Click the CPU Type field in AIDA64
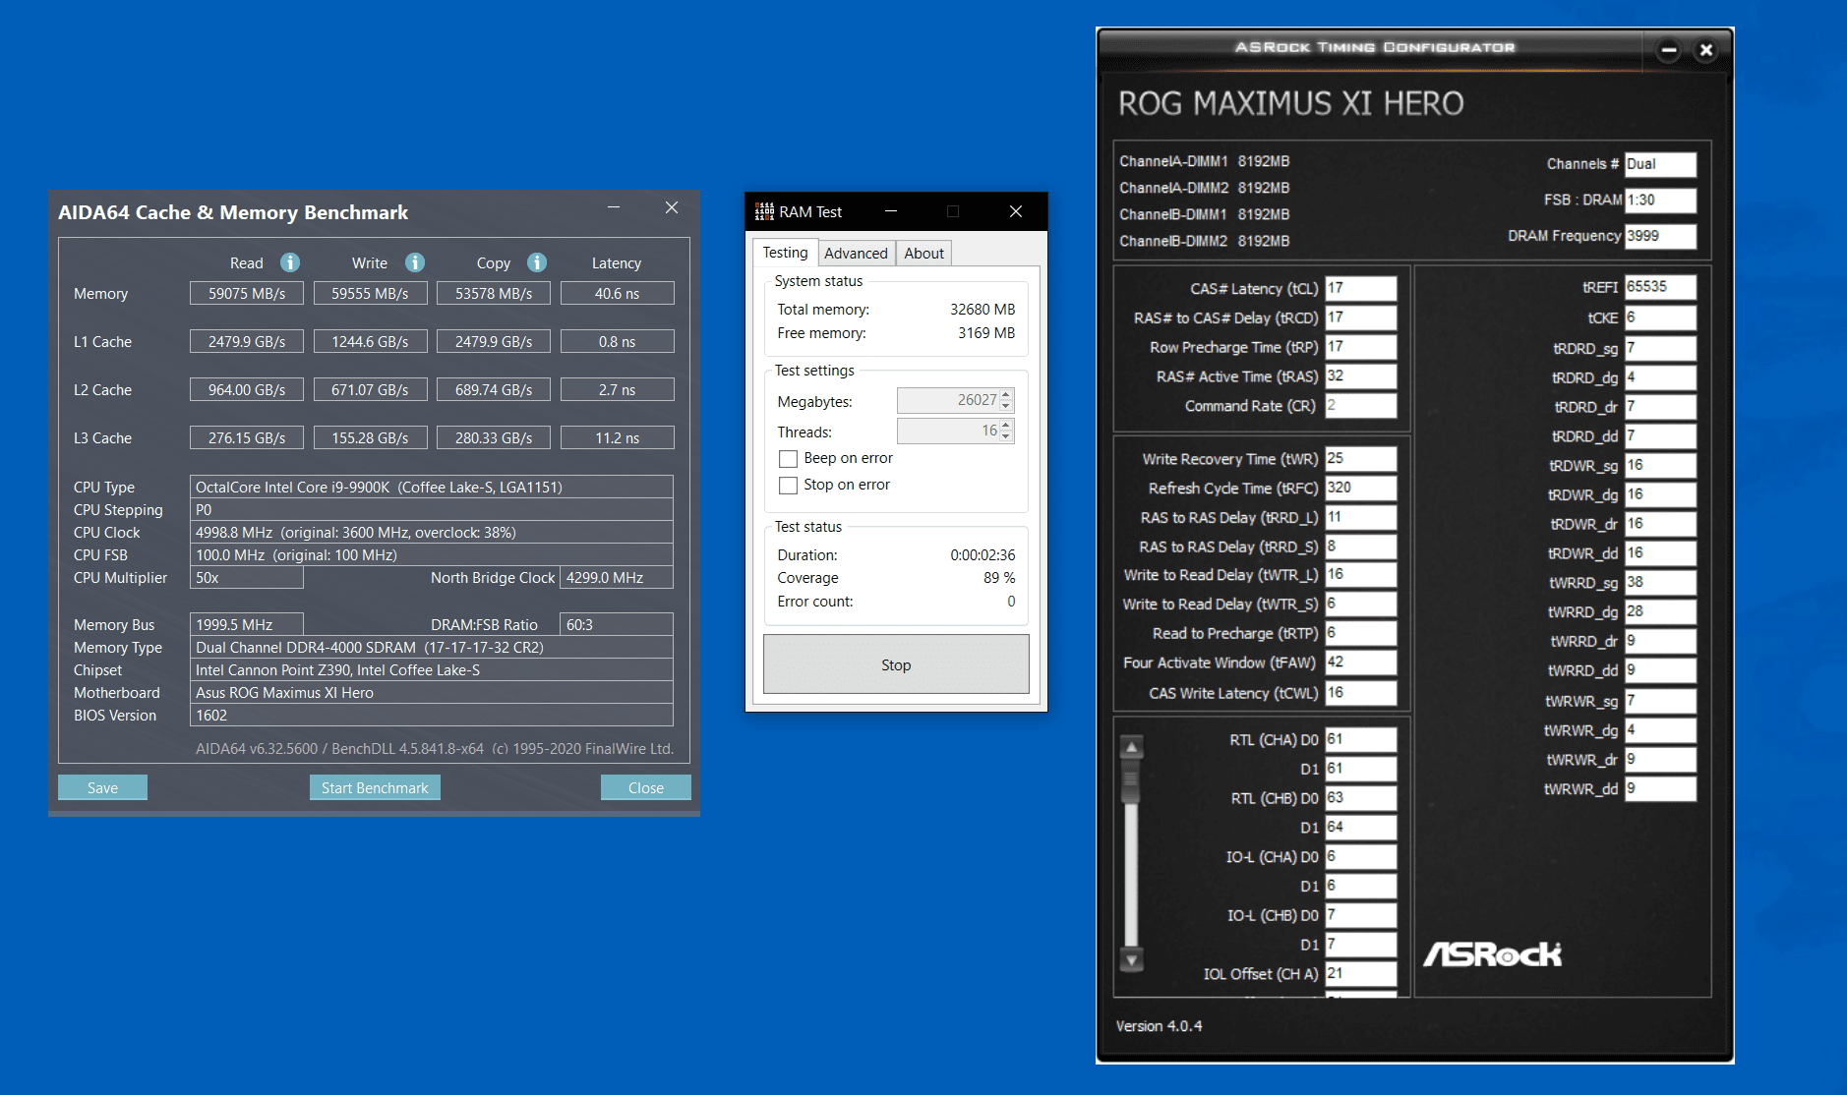 tap(431, 487)
